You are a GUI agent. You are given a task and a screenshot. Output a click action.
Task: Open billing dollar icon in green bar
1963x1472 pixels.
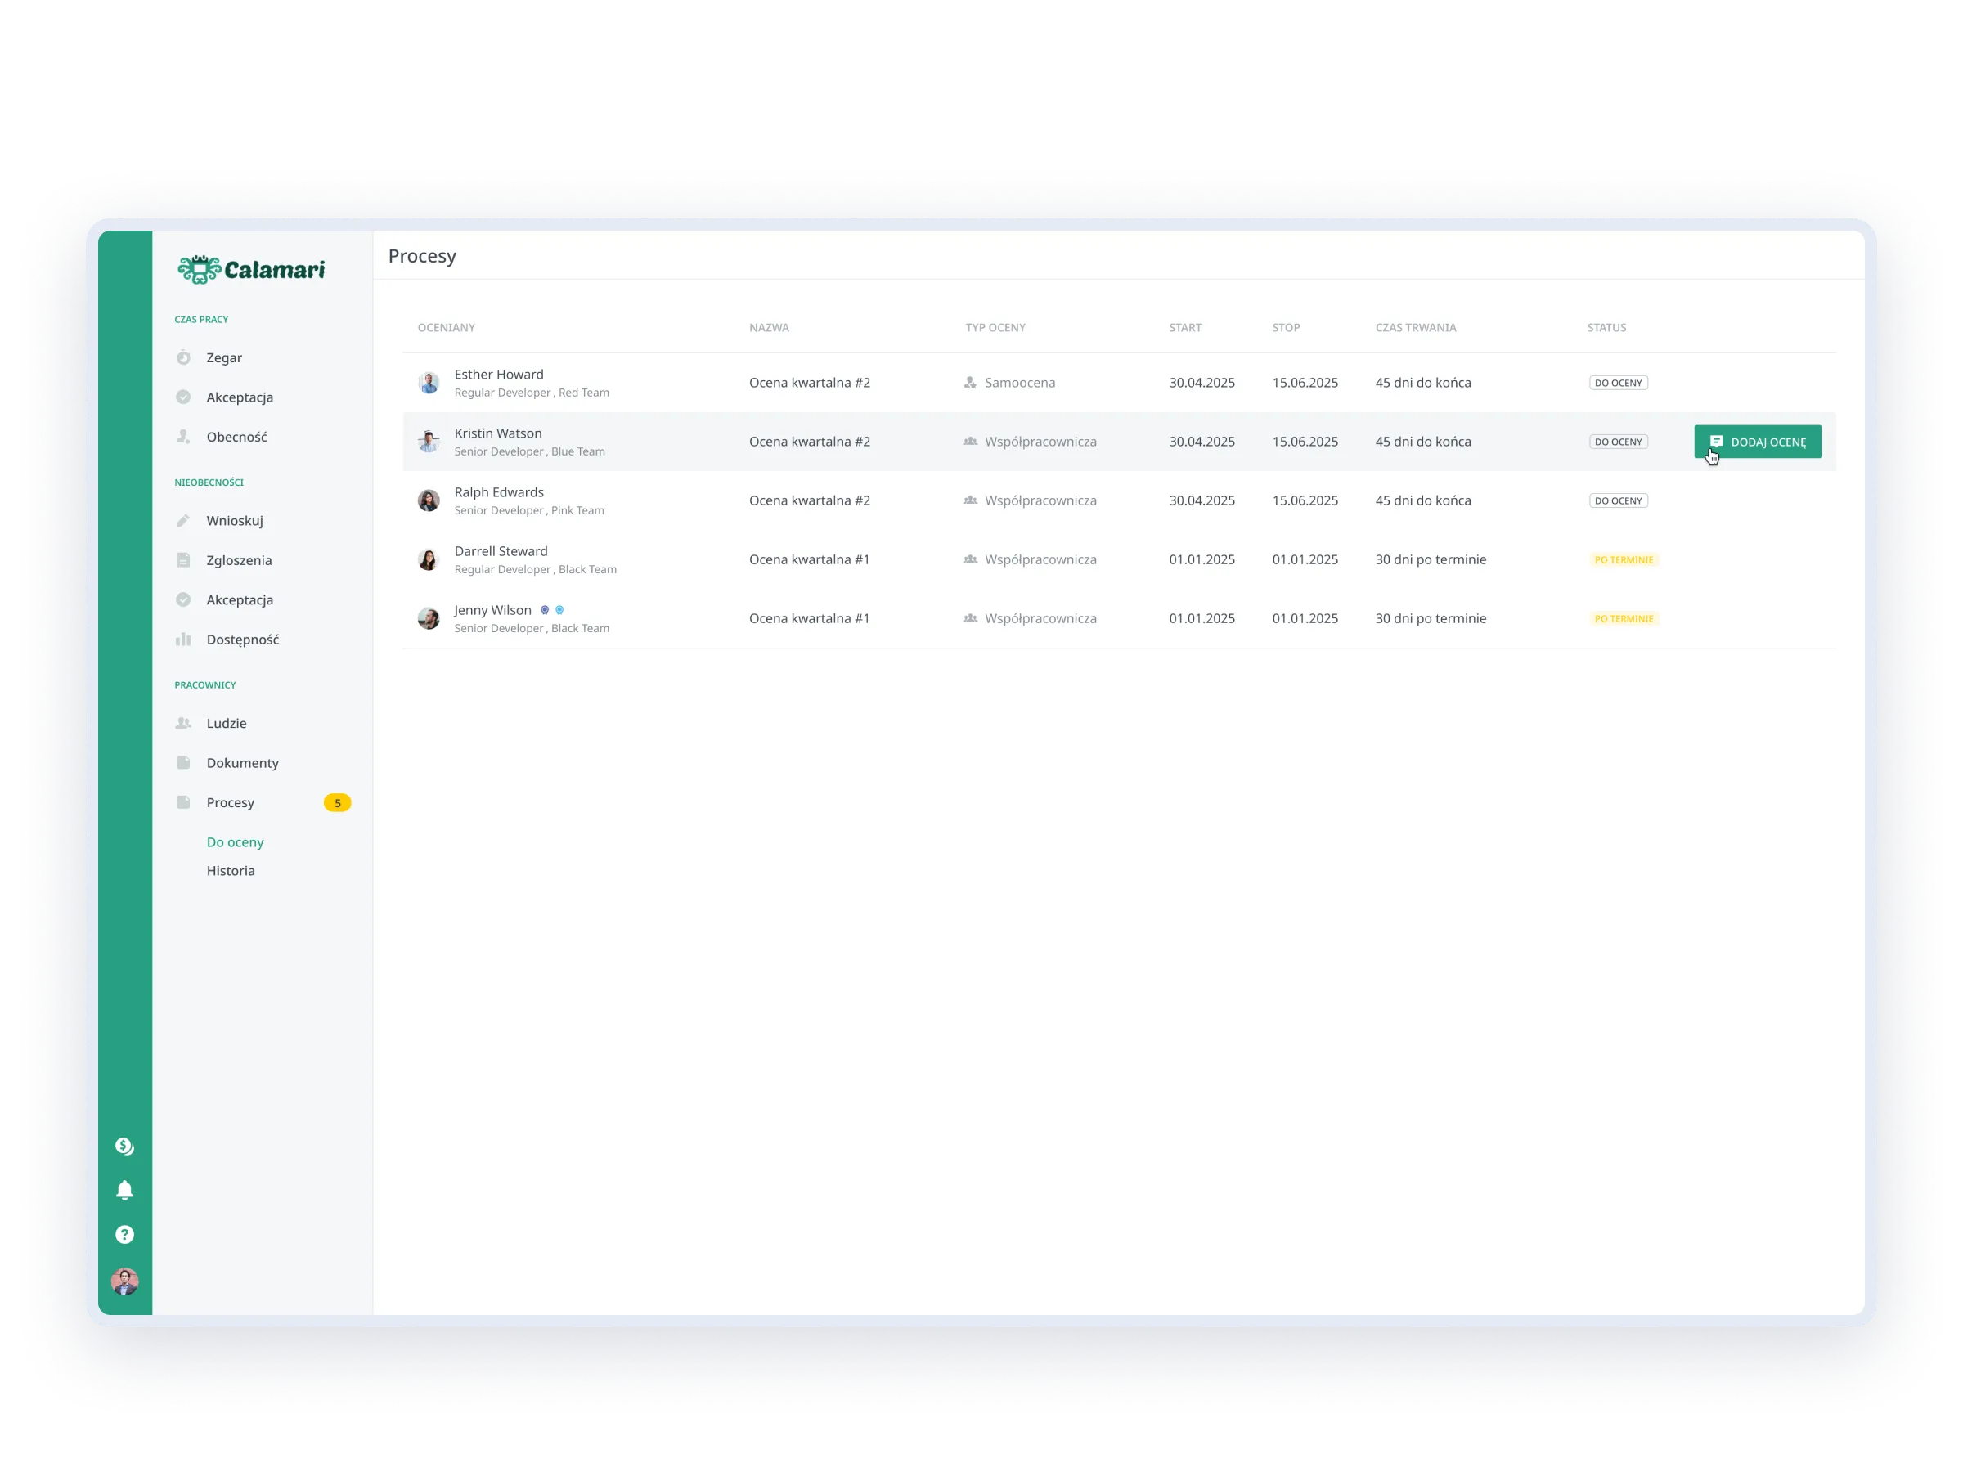(x=125, y=1147)
